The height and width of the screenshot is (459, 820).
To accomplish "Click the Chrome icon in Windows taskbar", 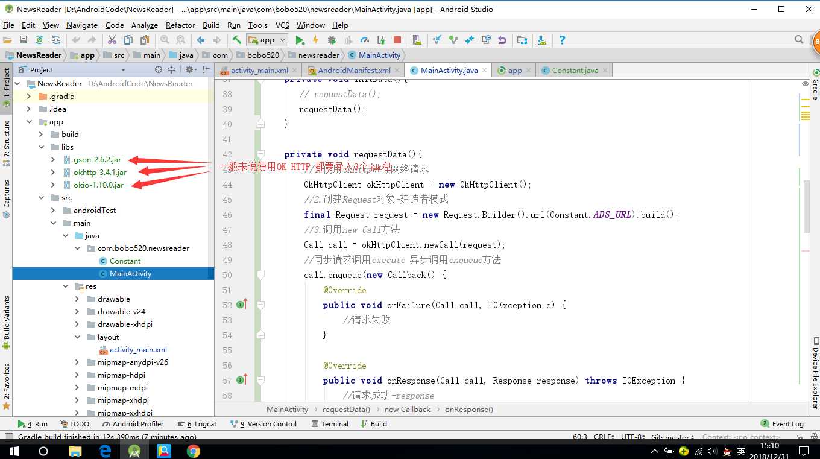I will 193,451.
